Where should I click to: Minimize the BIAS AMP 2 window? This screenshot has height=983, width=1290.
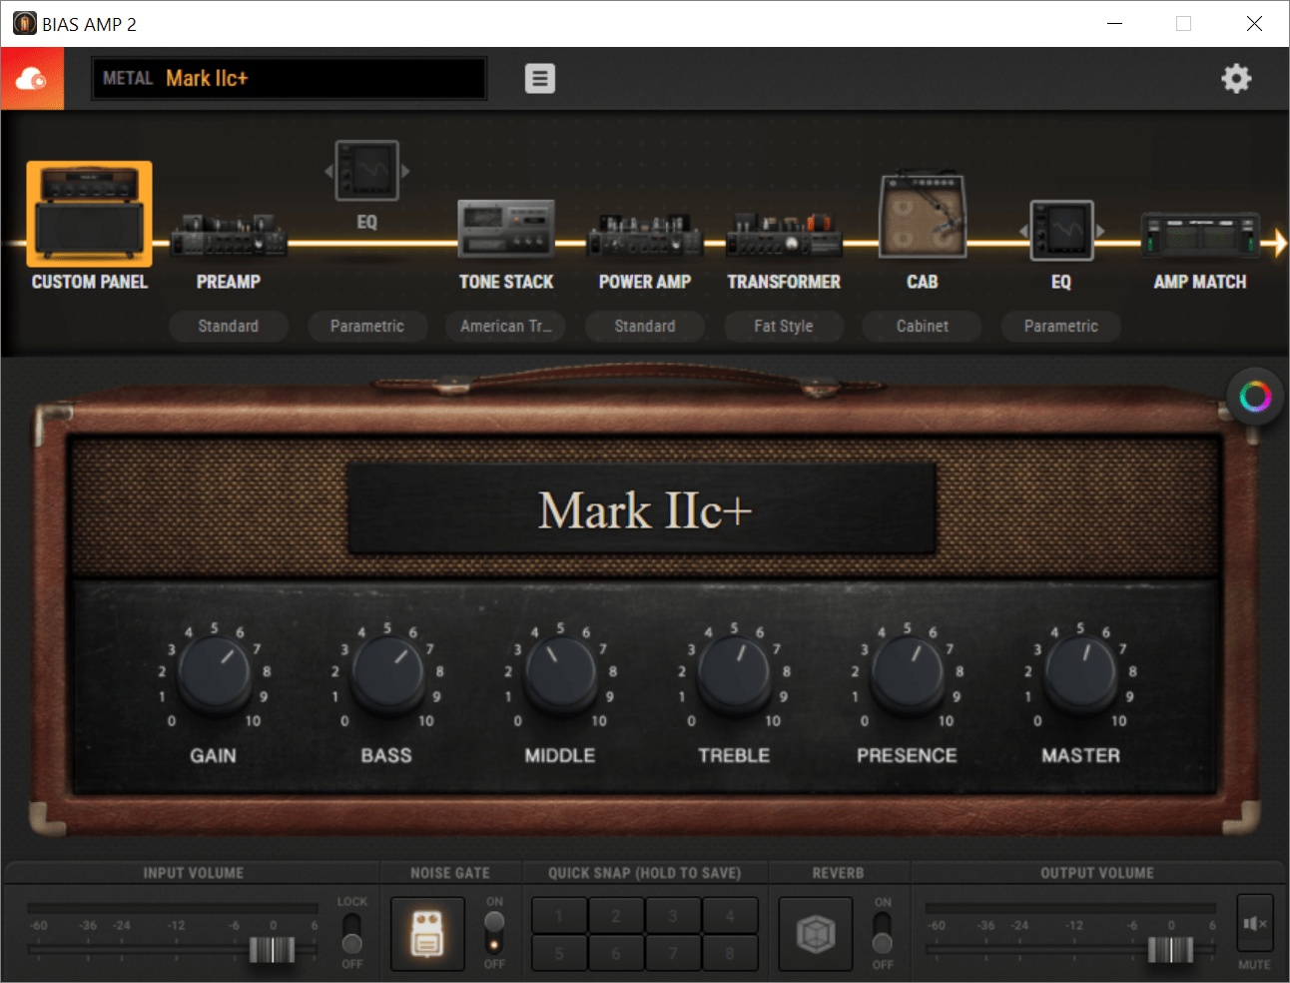pyautogui.click(x=1114, y=23)
